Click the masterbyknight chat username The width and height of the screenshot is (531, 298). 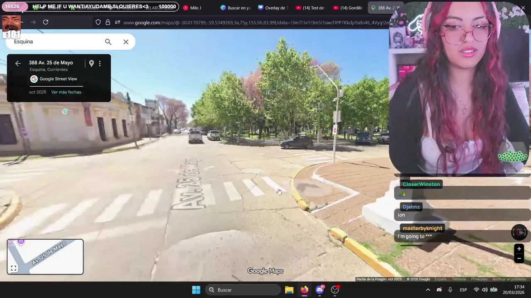tap(422, 228)
